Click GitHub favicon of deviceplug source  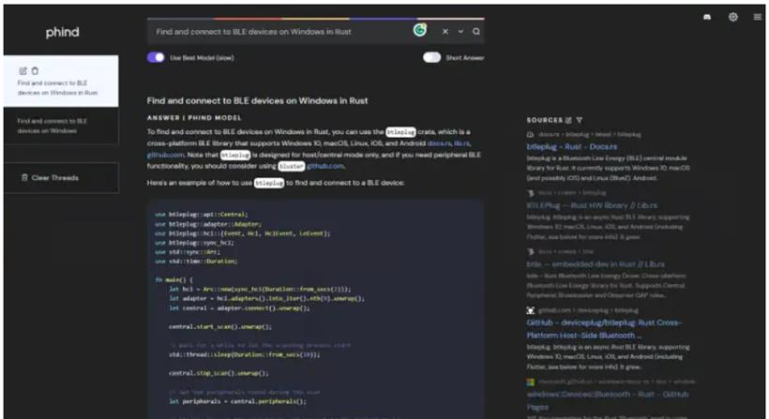(530, 310)
